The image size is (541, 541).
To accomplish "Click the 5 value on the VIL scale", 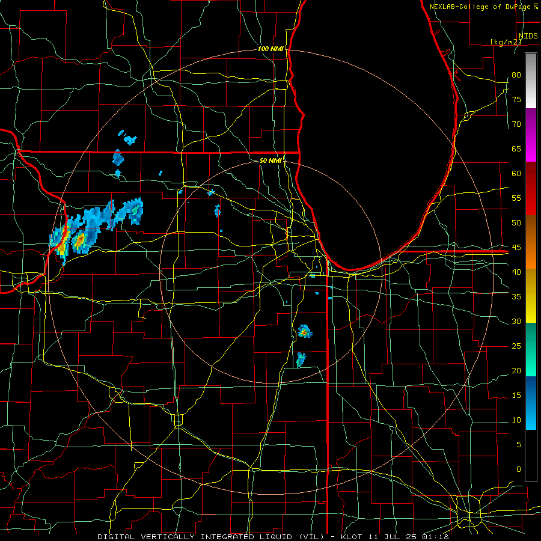I will coord(519,444).
